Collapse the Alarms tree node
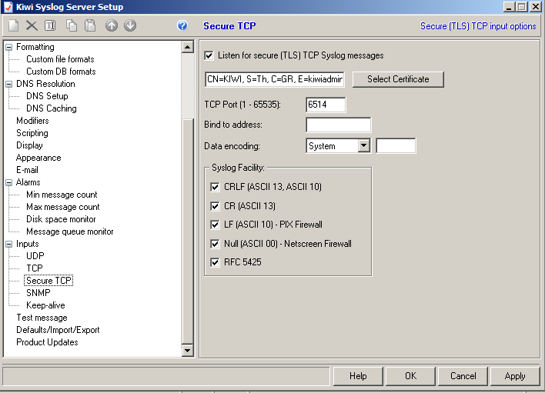Image resolution: width=545 pixels, height=393 pixels. [9, 182]
